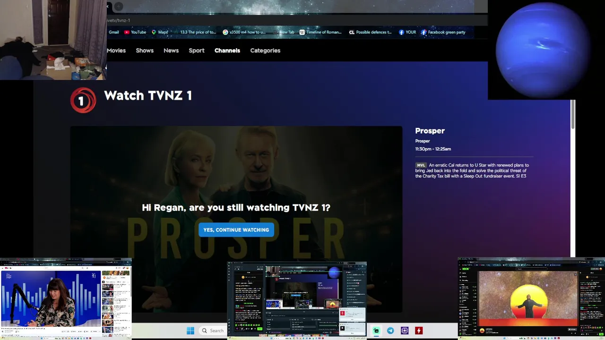Image resolution: width=605 pixels, height=340 pixels.
Task: Click the MVL rating badge
Action: [421, 165]
